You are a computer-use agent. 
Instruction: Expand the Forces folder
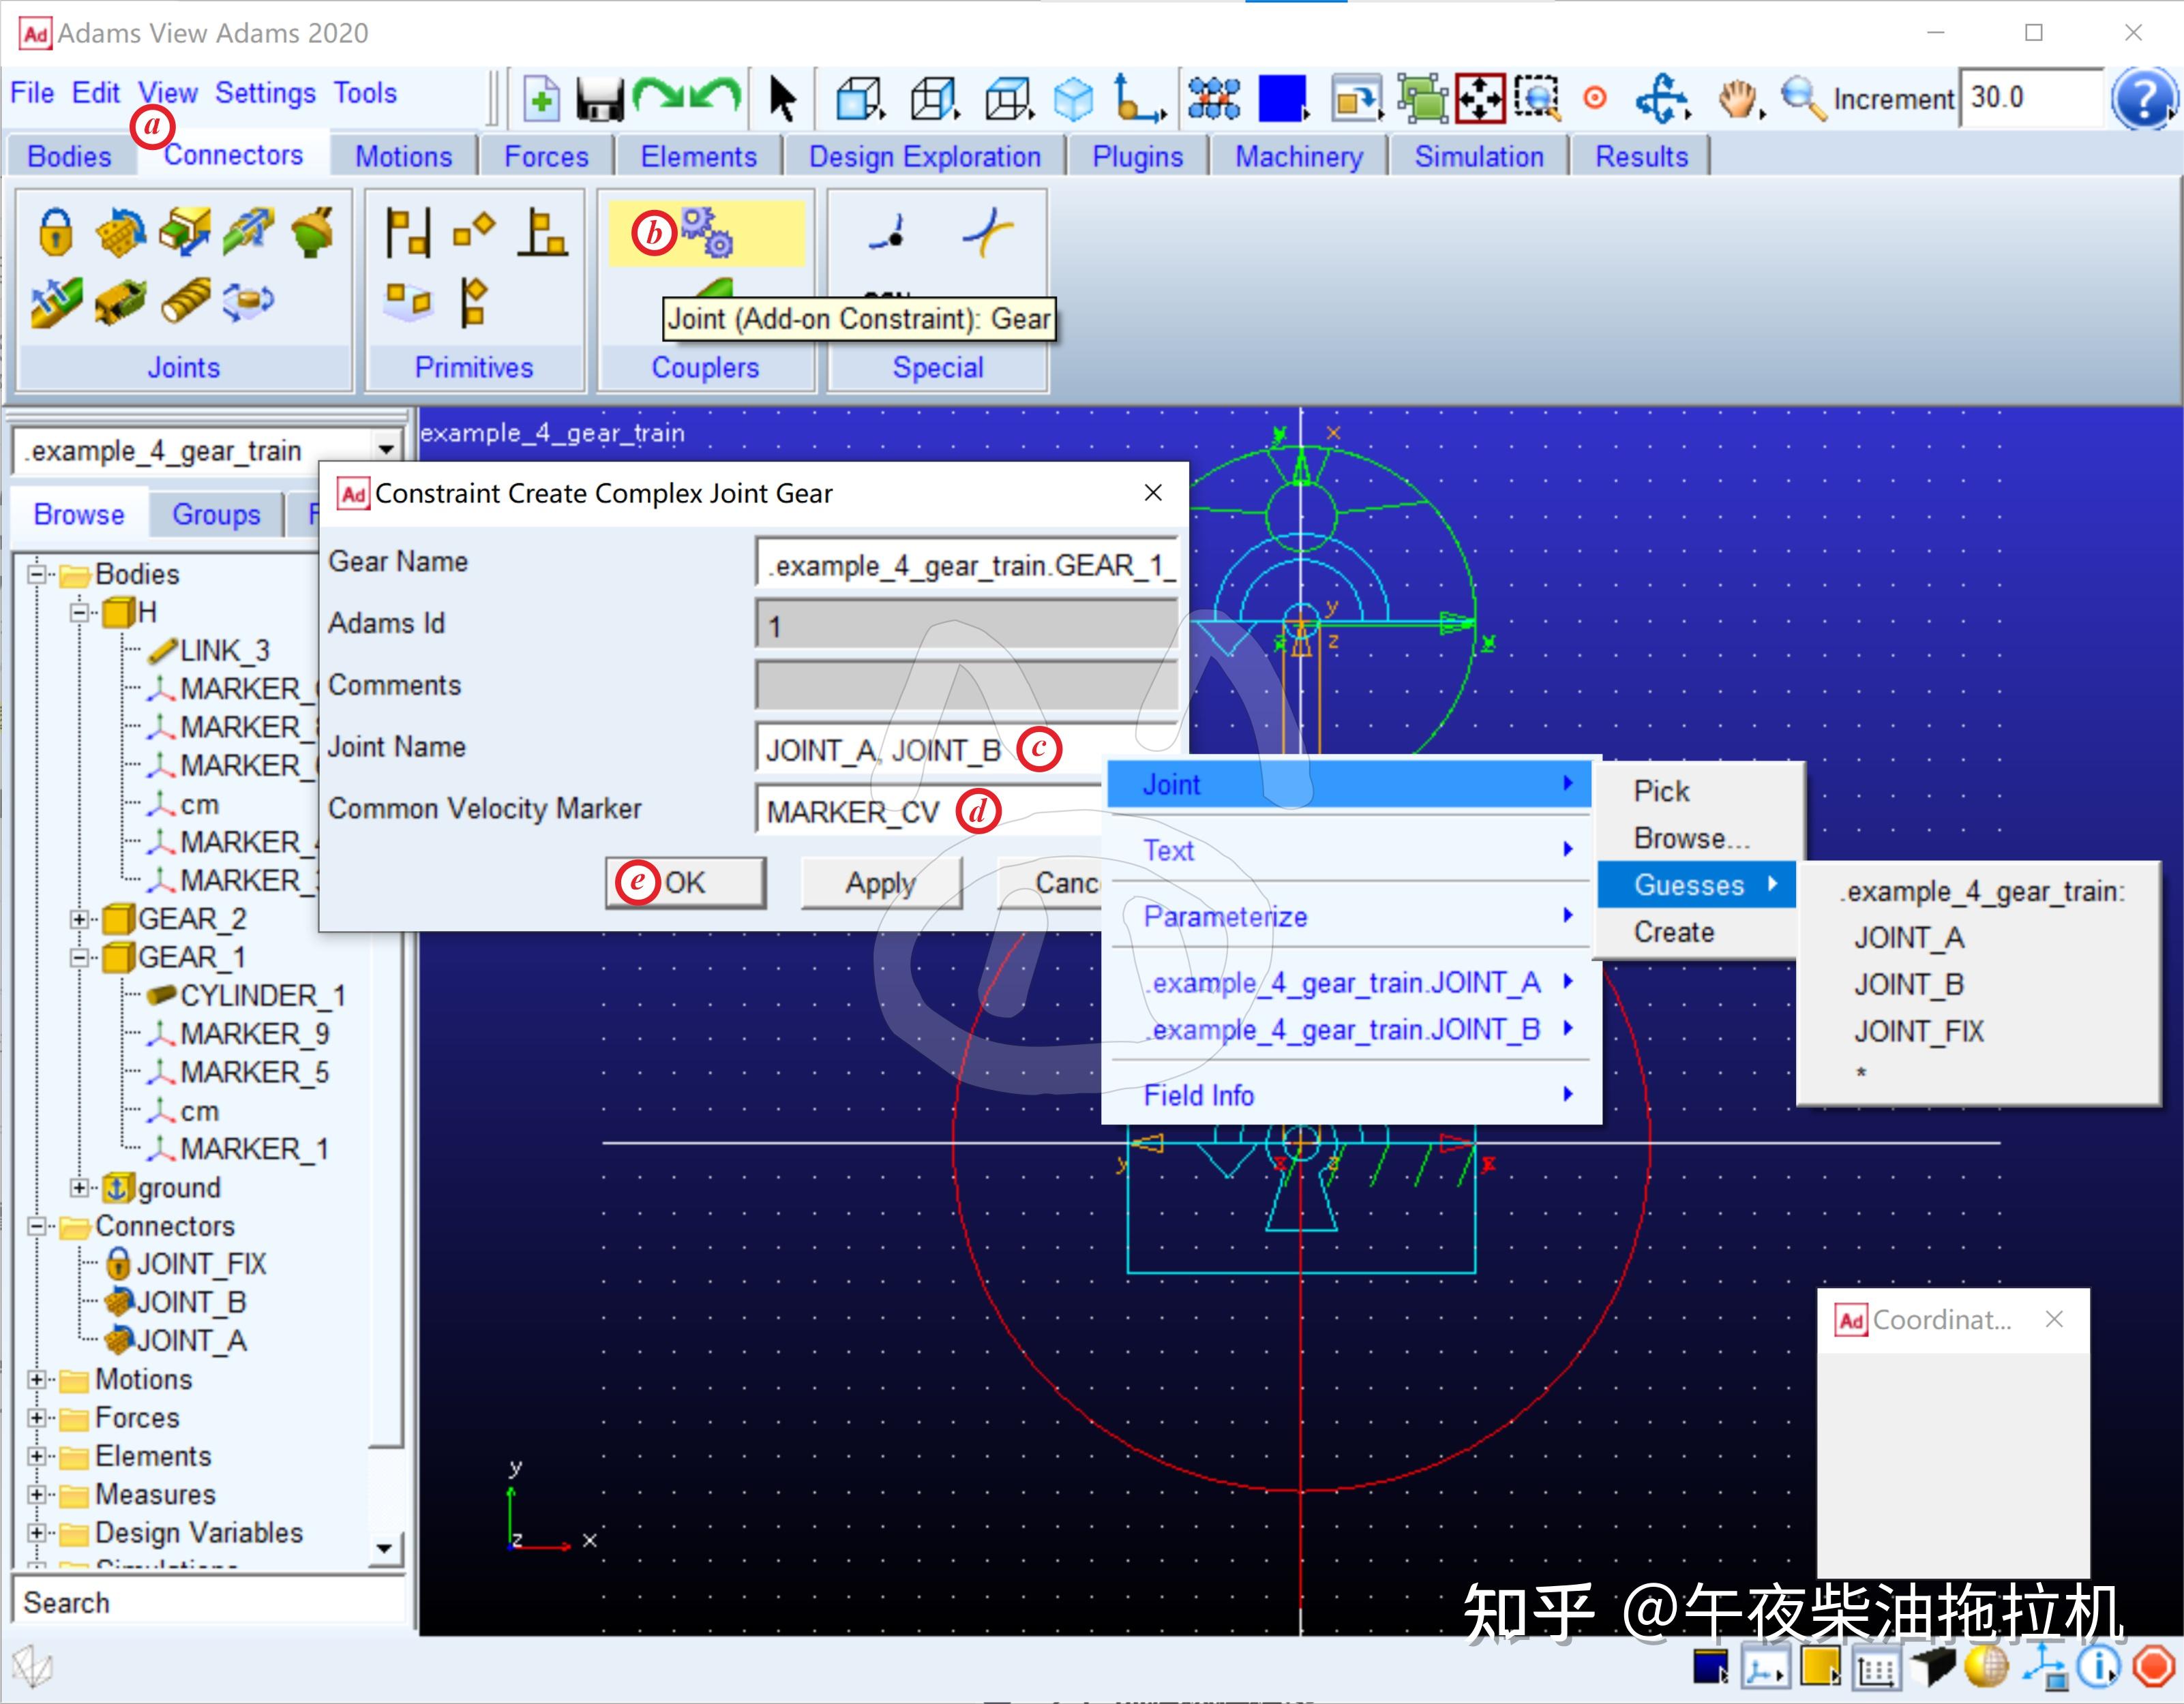37,1418
